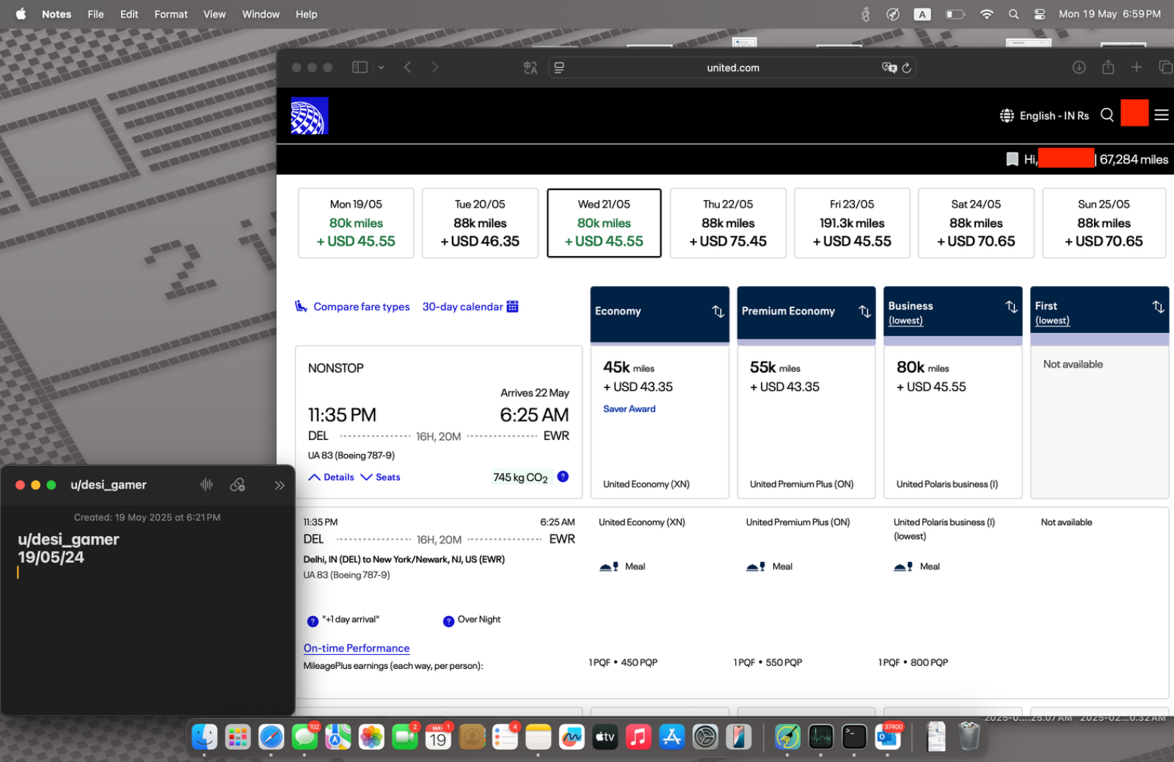The height and width of the screenshot is (762, 1174).
Task: Click the CO2 emissions help icon
Action: (x=563, y=476)
